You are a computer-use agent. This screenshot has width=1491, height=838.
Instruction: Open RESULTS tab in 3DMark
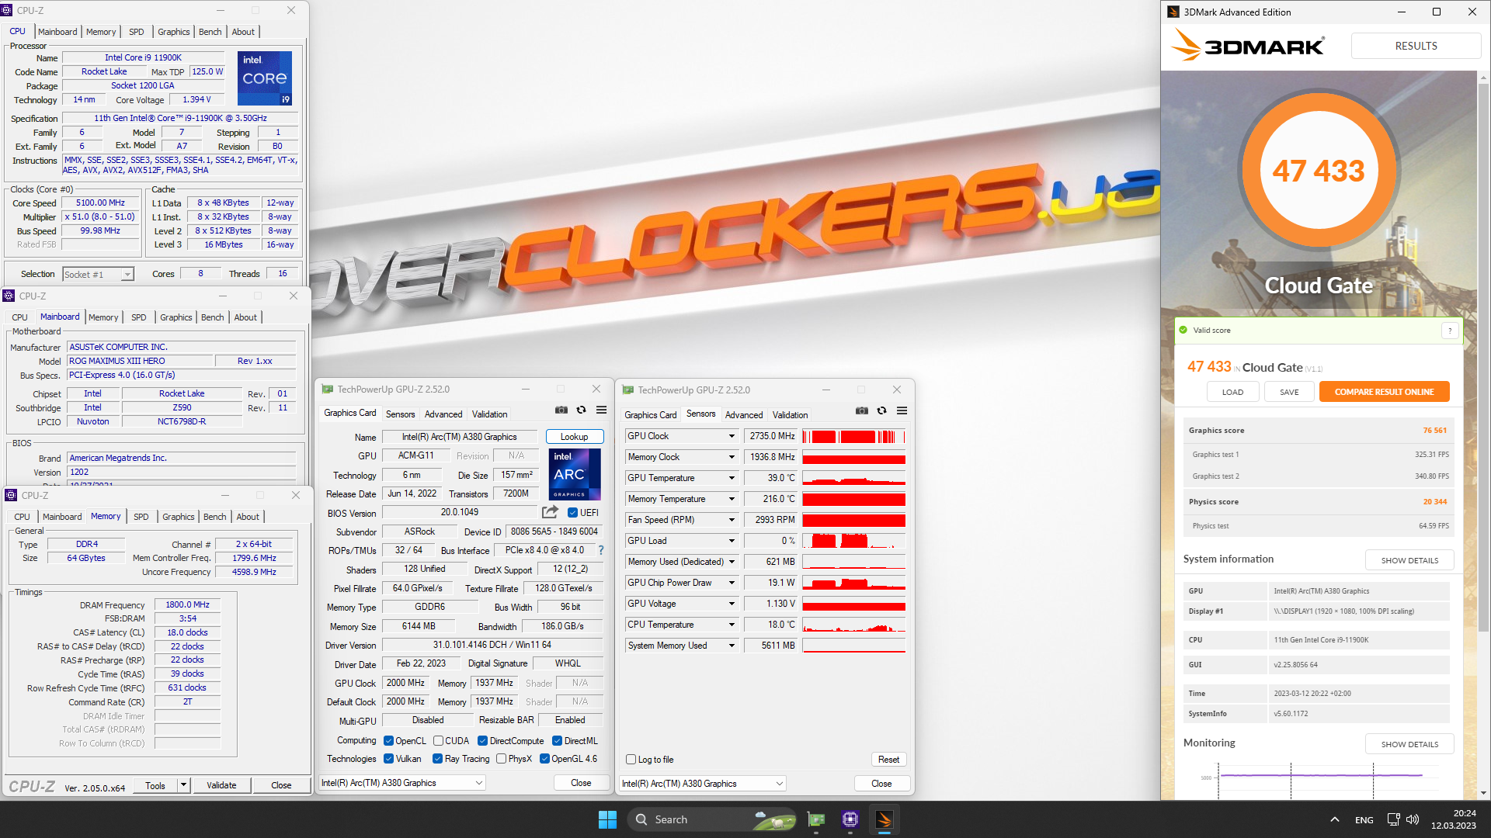tap(1416, 46)
